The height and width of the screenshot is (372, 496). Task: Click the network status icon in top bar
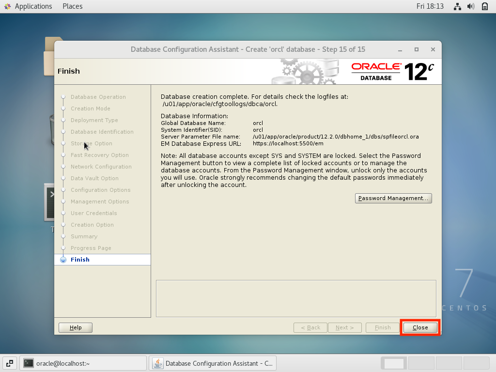(x=457, y=6)
